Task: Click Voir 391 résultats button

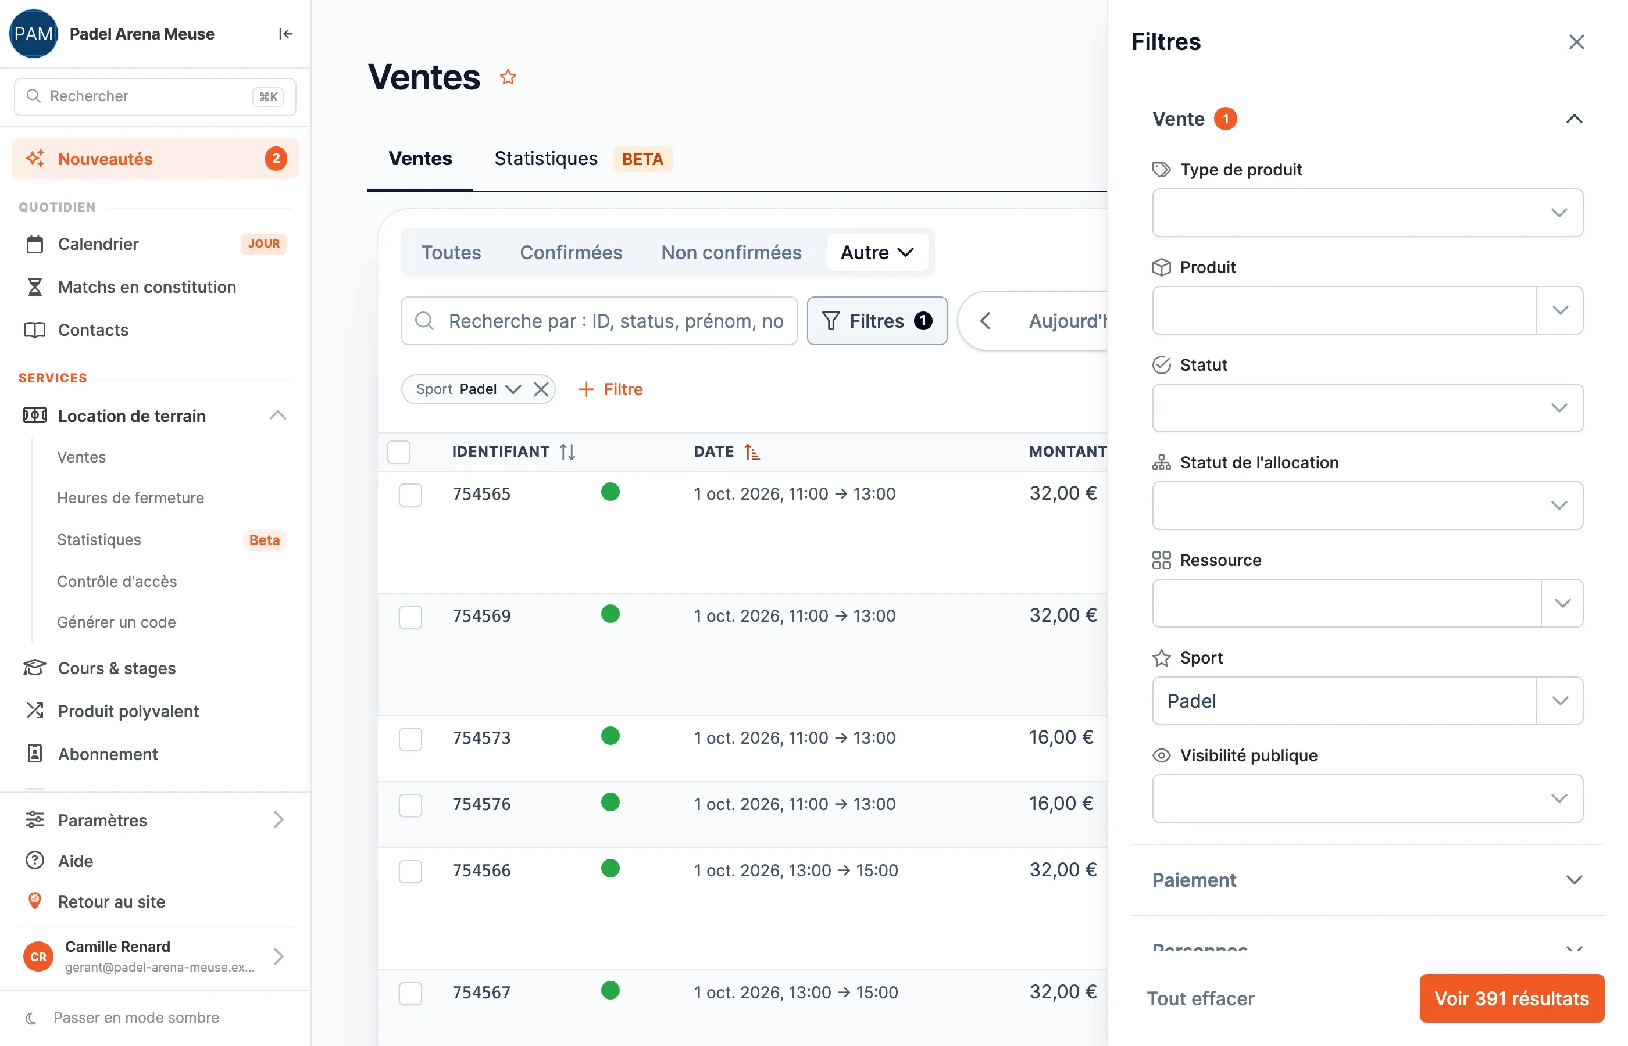Action: (1511, 998)
